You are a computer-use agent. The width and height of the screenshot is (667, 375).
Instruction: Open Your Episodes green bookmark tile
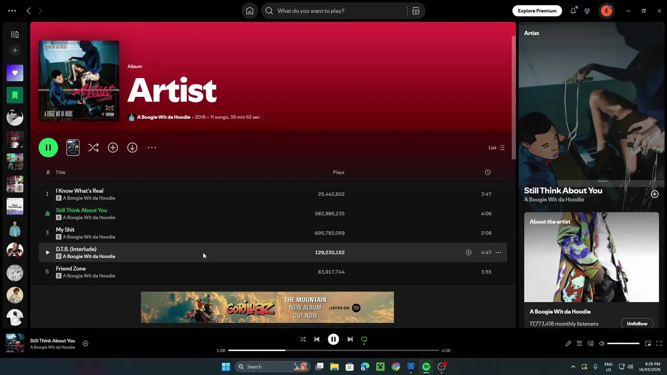(15, 95)
